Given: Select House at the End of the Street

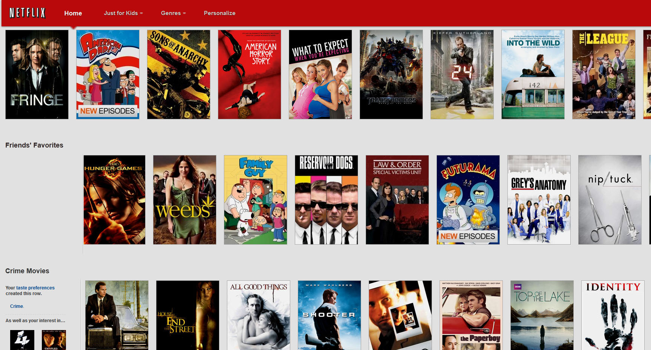Looking at the screenshot, I should pyautogui.click(x=188, y=315).
